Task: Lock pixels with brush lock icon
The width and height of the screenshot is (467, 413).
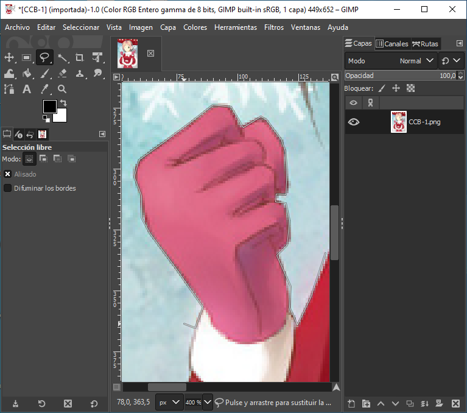Action: (382, 88)
